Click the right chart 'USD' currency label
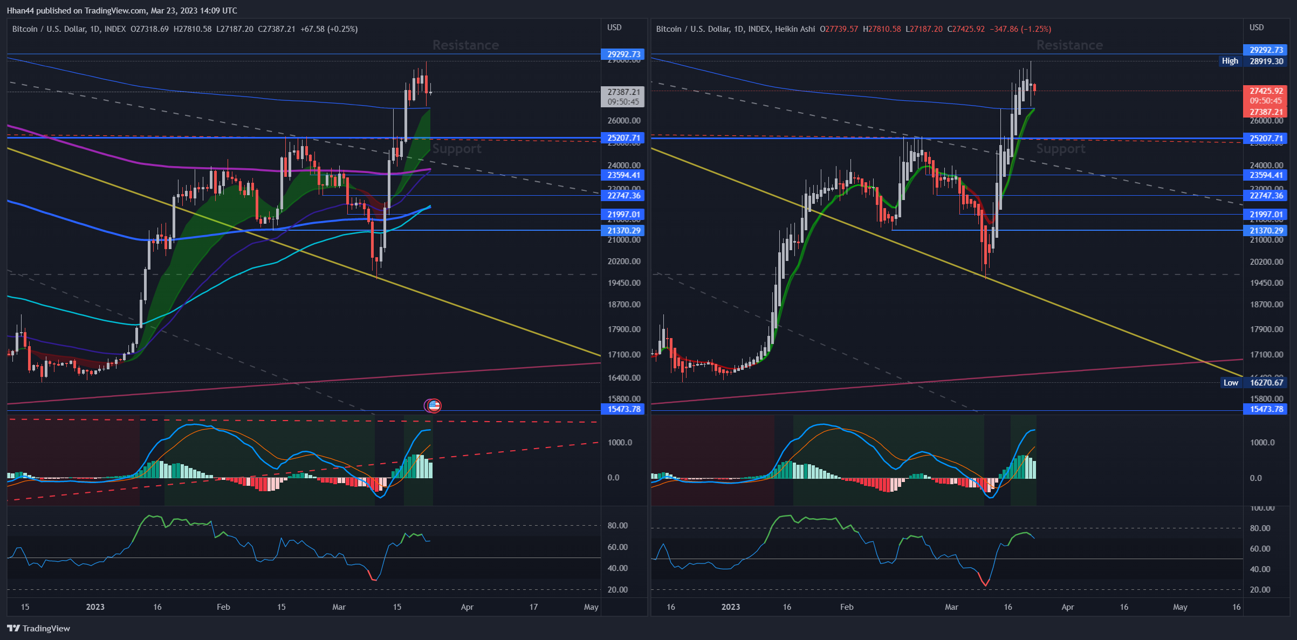1297x640 pixels. pyautogui.click(x=1257, y=27)
